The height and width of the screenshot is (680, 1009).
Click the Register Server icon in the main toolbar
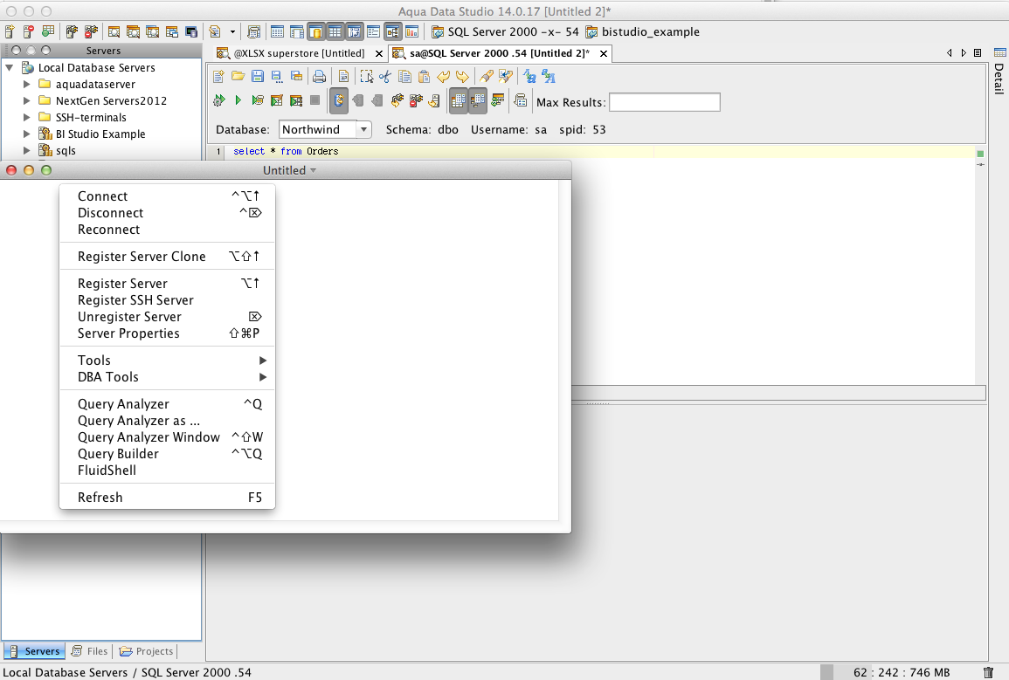10,31
